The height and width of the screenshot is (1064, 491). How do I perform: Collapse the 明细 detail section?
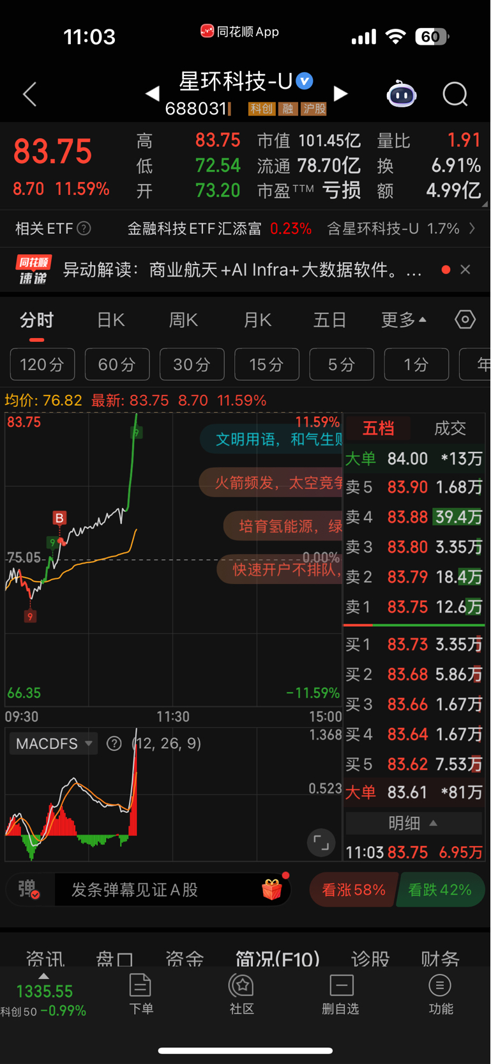click(413, 823)
